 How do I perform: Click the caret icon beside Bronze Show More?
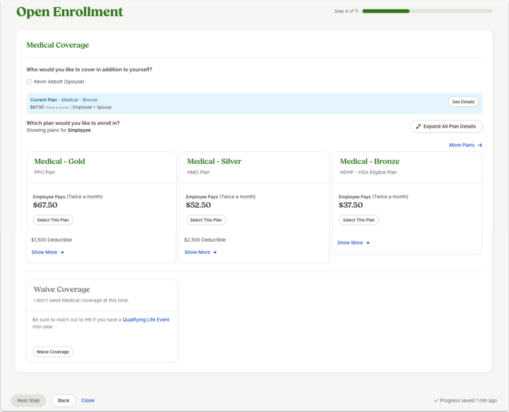(x=368, y=243)
